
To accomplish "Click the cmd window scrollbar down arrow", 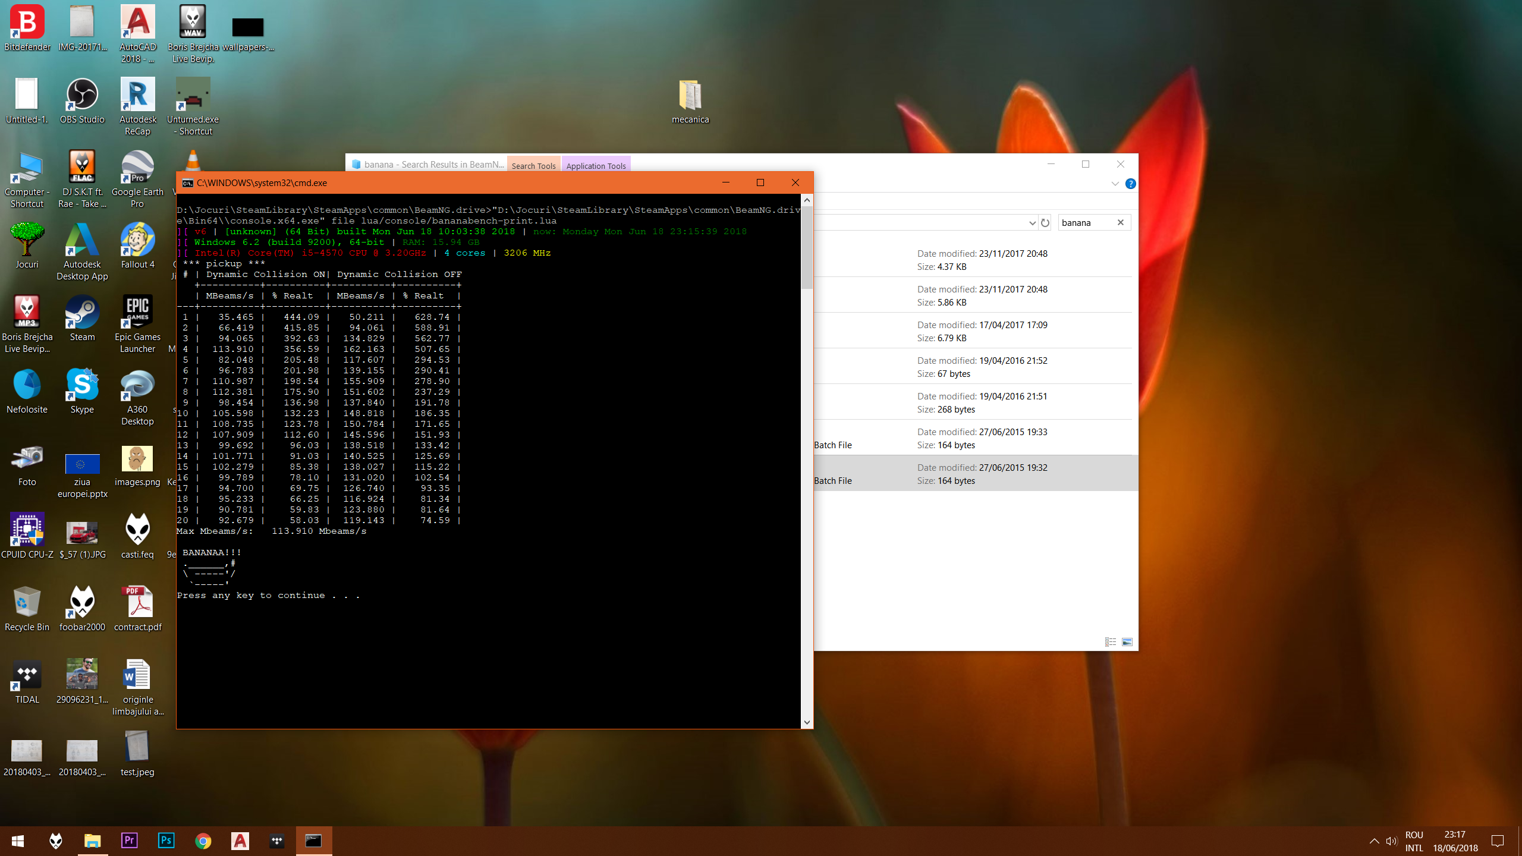I will [x=807, y=722].
